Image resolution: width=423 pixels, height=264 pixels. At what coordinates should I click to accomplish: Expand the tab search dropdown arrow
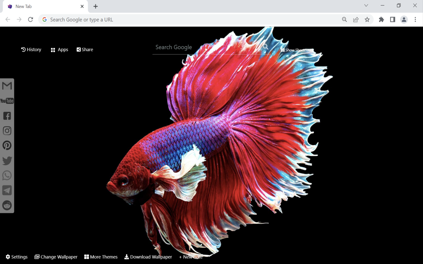pos(366,5)
